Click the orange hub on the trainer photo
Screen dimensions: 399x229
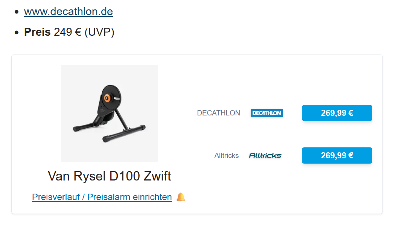click(107, 99)
